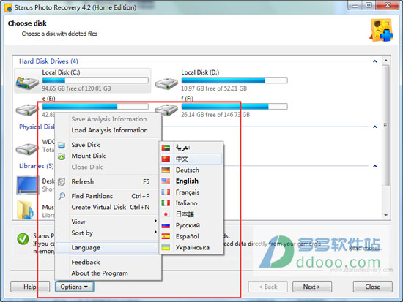Image resolution: width=403 pixels, height=302 pixels.
Task: Click the Japanese flag icon
Action: pos(166,214)
